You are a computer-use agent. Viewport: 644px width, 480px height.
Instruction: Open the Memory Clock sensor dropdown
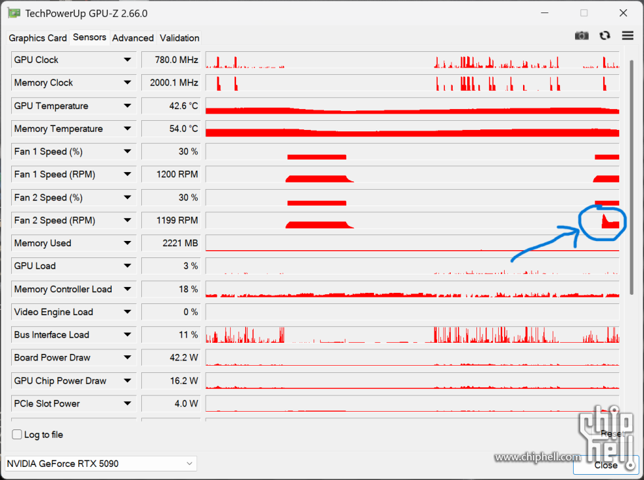127,83
